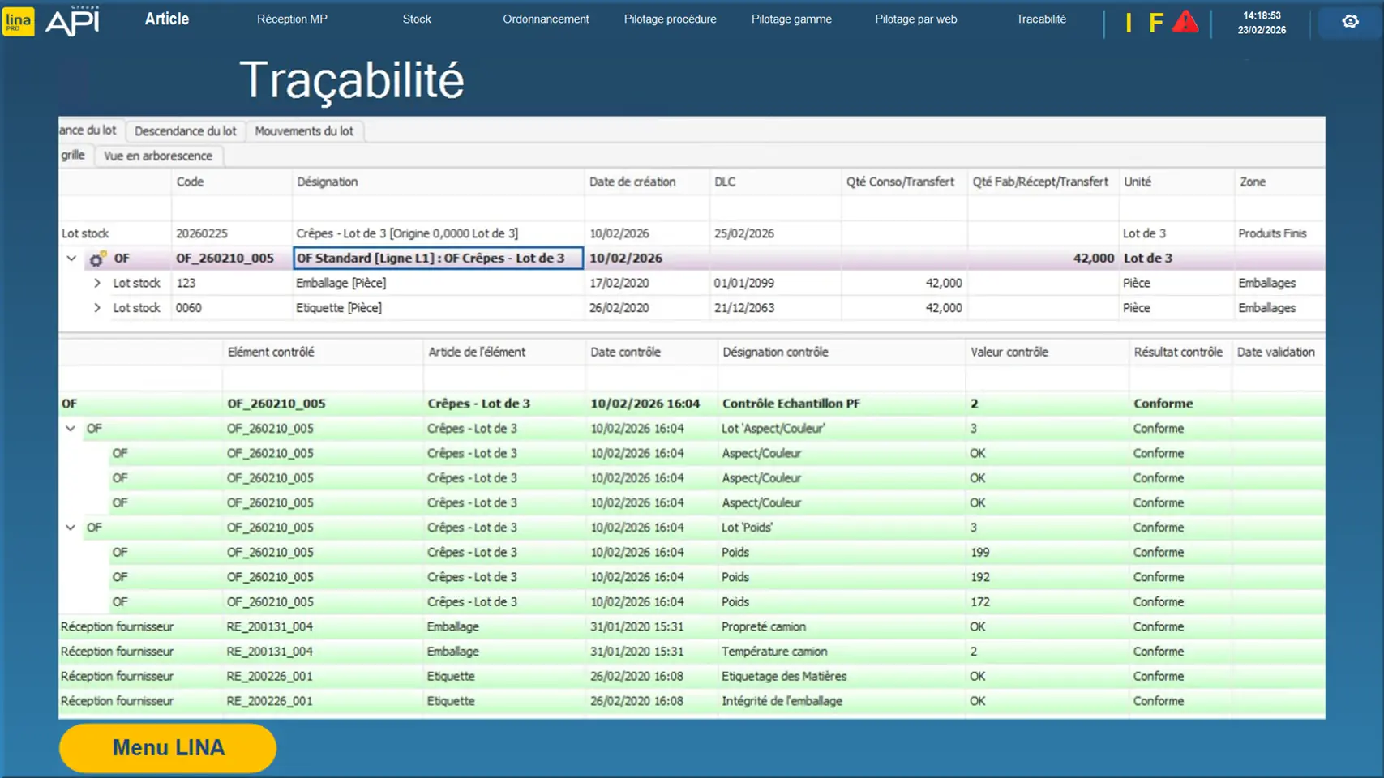
Task: Switch to the Descendance du lot tab
Action: tap(185, 131)
